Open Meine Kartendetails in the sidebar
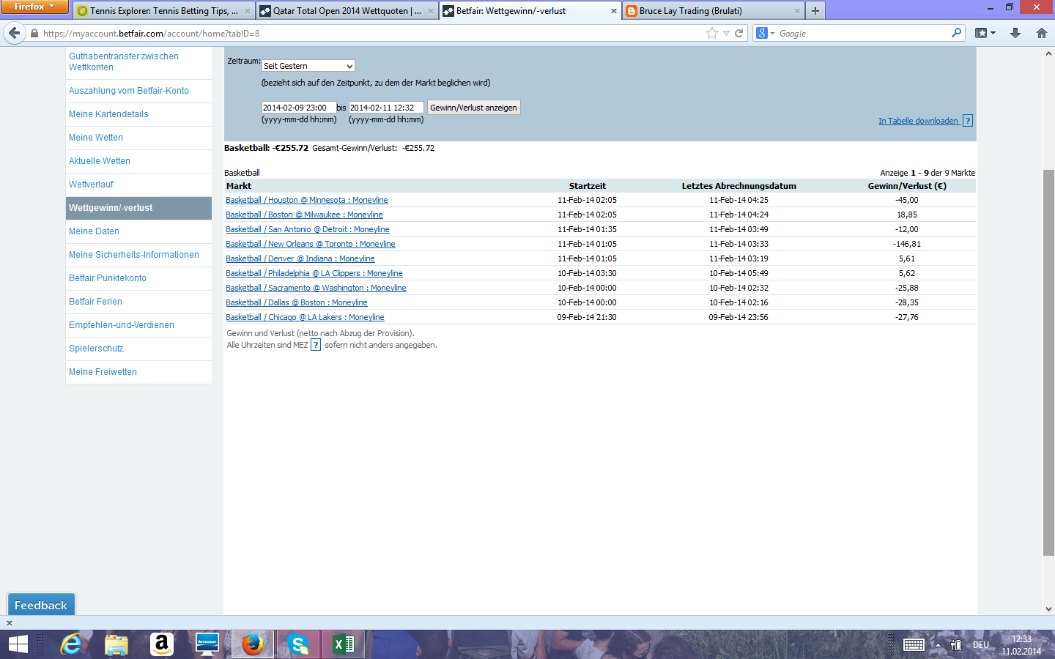 click(108, 114)
